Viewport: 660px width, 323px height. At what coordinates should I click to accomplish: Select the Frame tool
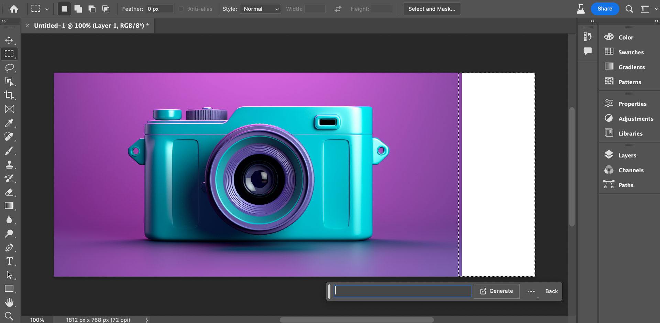point(9,109)
